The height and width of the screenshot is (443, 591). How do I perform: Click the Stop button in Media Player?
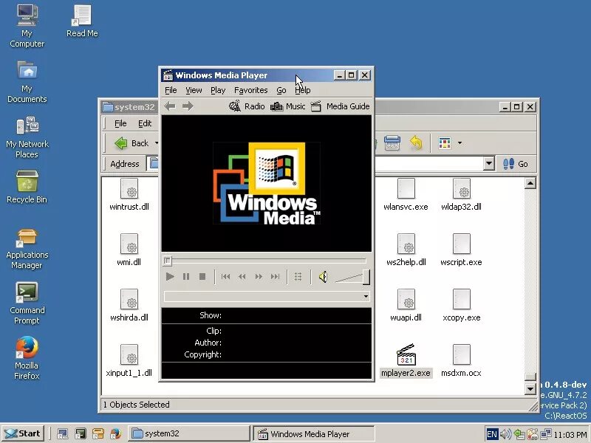[x=202, y=277]
